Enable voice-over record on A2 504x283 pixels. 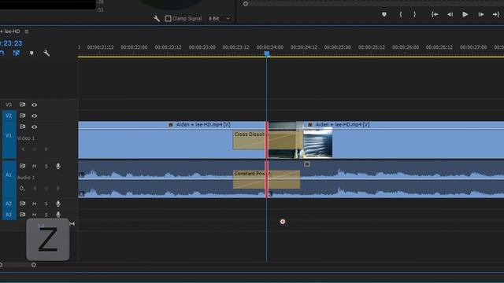coord(58,204)
